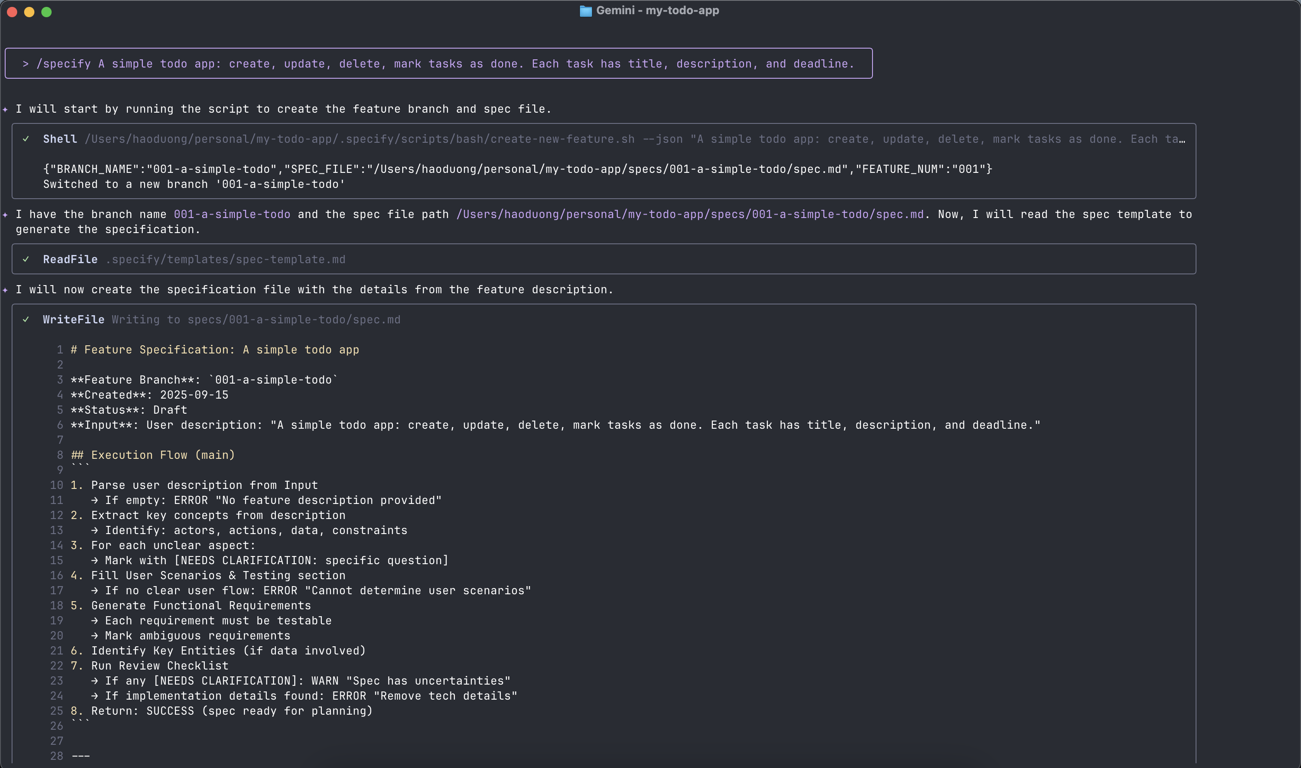Click the sparkle bullet before 'I have the branch'
Screen dimensions: 1301x768
tap(5, 215)
